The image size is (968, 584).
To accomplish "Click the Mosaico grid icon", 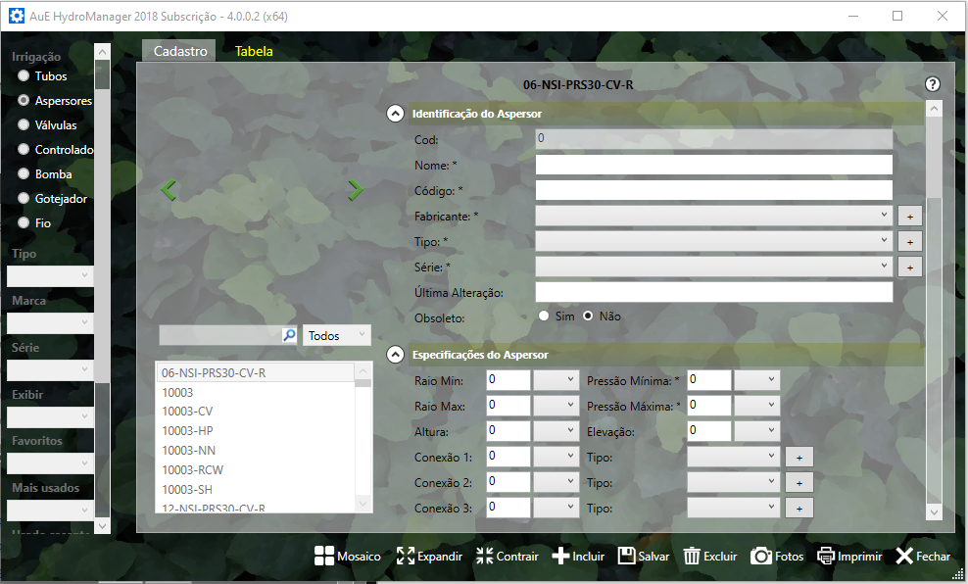I will (x=324, y=557).
